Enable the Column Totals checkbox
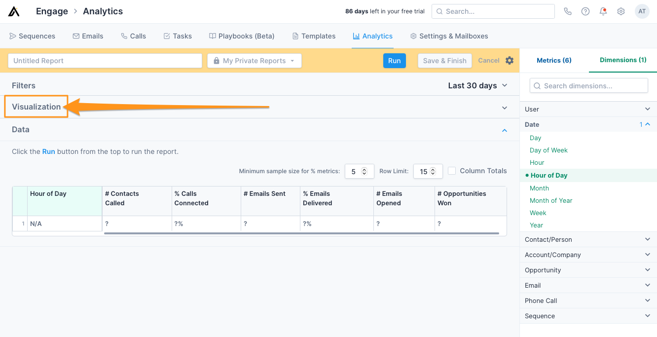Screen dimensions: 657x337 pyautogui.click(x=452, y=171)
